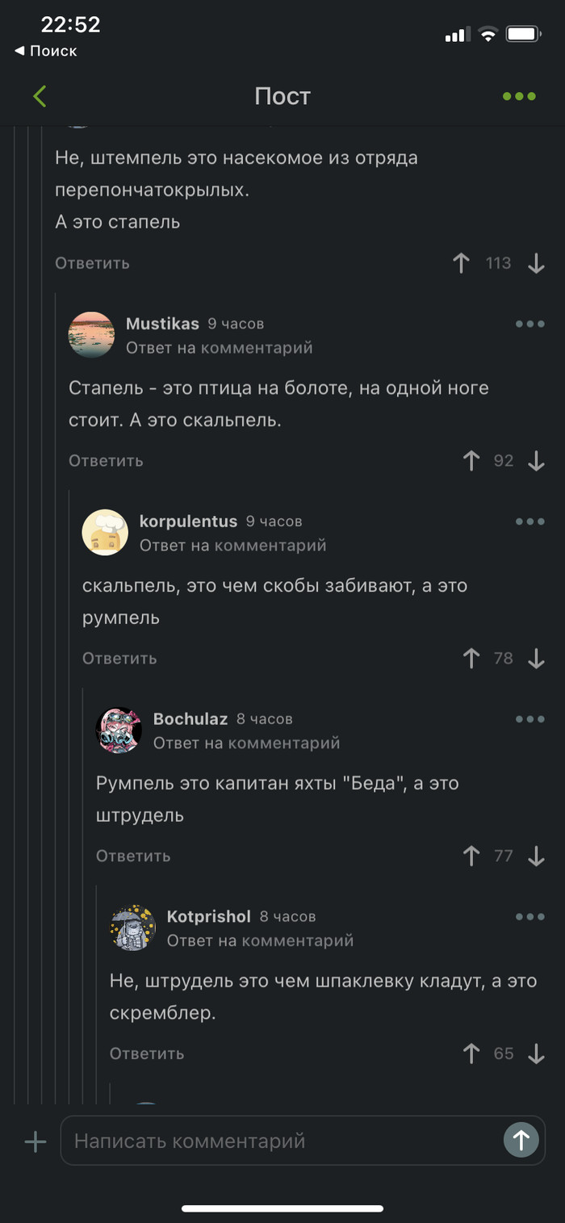
Task: Upvote the comment with 113 points
Action: (x=462, y=263)
